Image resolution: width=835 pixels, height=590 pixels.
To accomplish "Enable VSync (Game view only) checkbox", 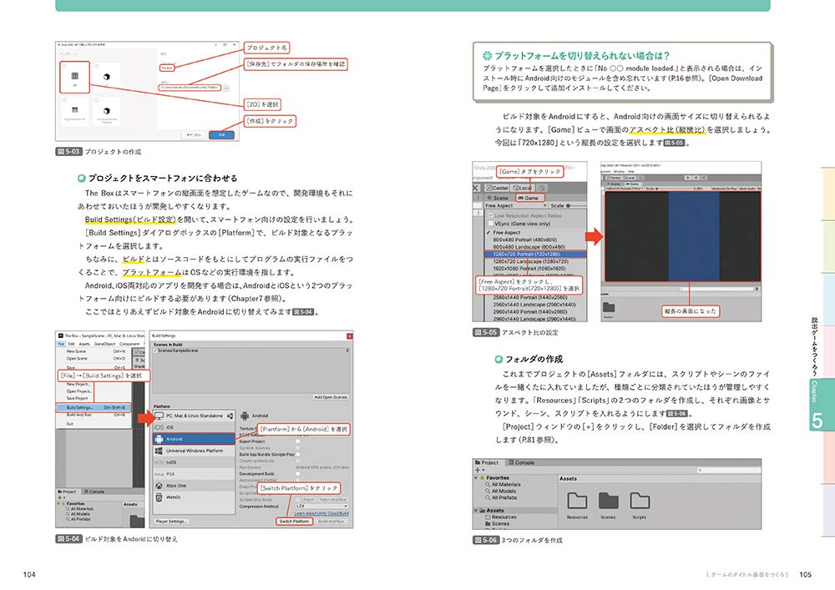I will point(490,224).
